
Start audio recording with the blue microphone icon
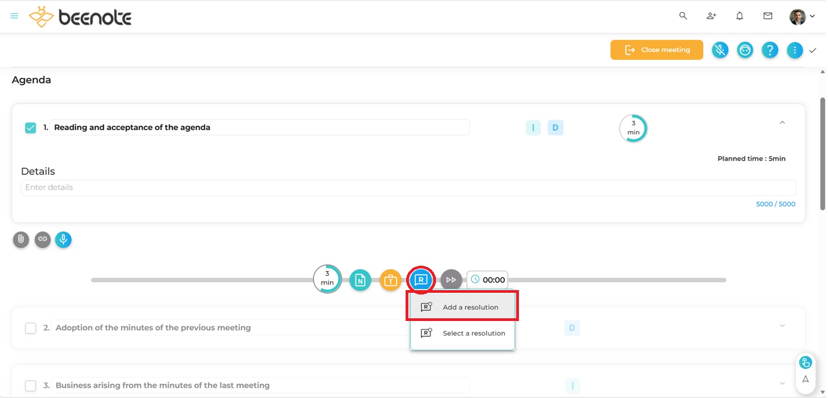pyautogui.click(x=63, y=239)
